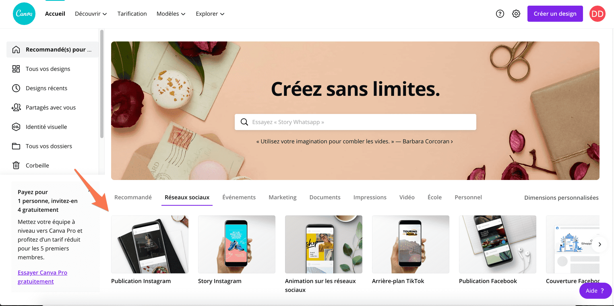Open Corbeille via the trash icon
Image resolution: width=614 pixels, height=306 pixels.
coord(16,165)
